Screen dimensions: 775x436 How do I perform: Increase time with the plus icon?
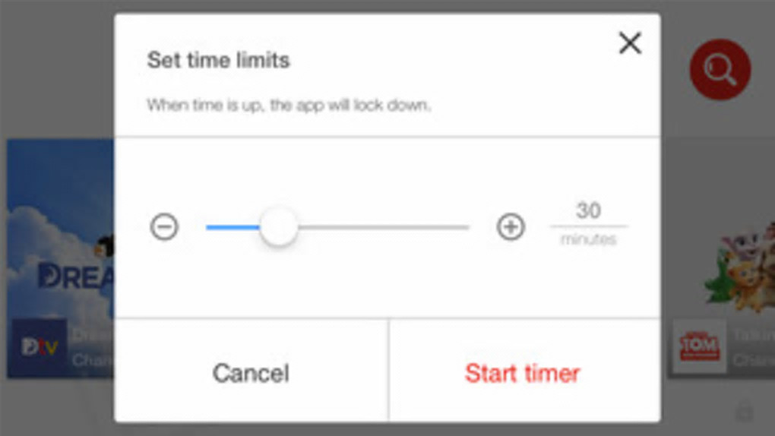point(511,227)
